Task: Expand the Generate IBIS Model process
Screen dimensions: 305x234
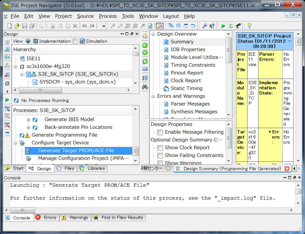Action: coord(28,120)
